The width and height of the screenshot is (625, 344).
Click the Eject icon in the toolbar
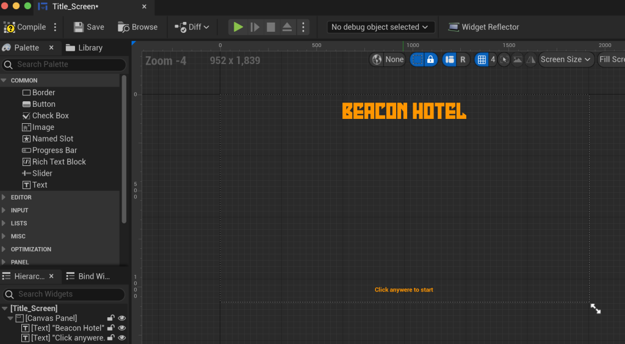pyautogui.click(x=287, y=27)
